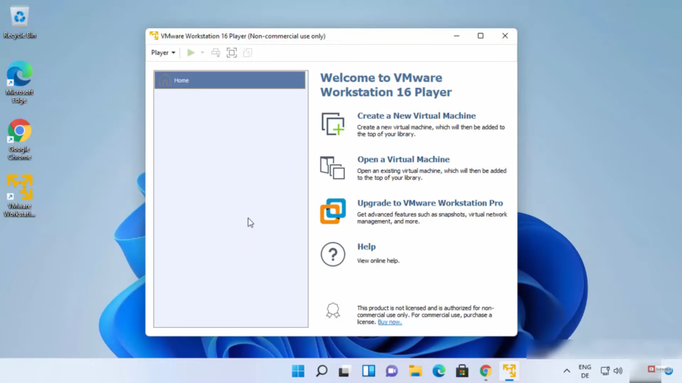Open the Windows Start menu
This screenshot has height=383, width=682.
coord(298,371)
